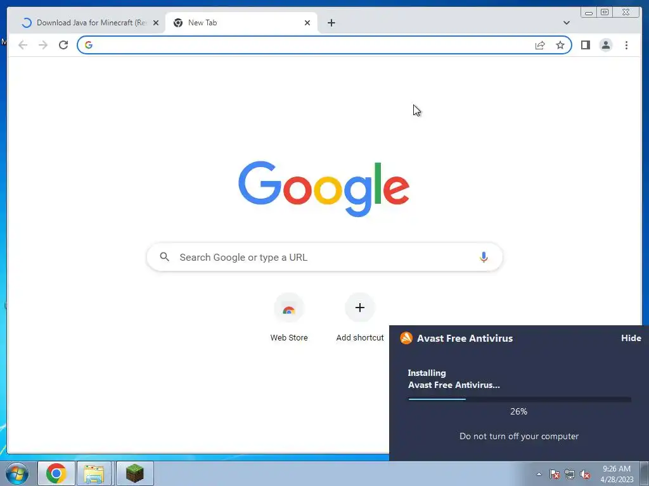Click the Google logo
Image resolution: width=649 pixels, height=486 pixels.
324,189
